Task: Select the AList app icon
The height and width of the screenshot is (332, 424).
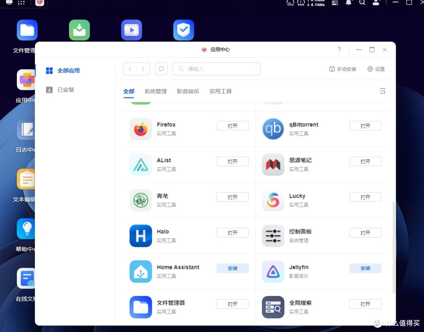Action: click(x=141, y=164)
